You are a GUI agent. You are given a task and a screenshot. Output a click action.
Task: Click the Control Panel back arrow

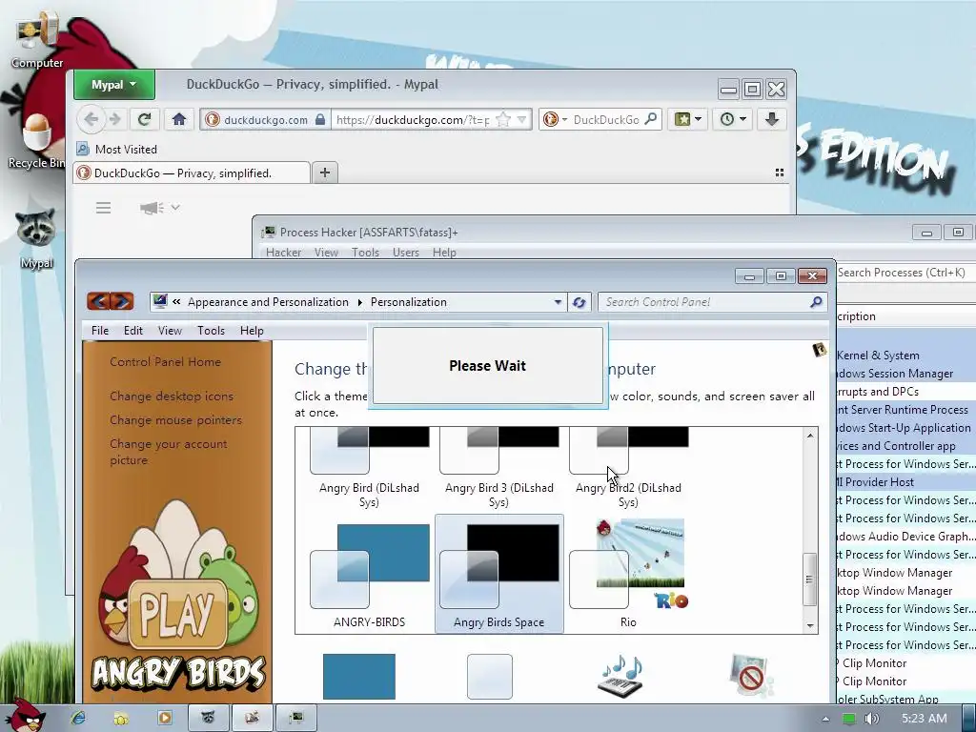pos(98,302)
